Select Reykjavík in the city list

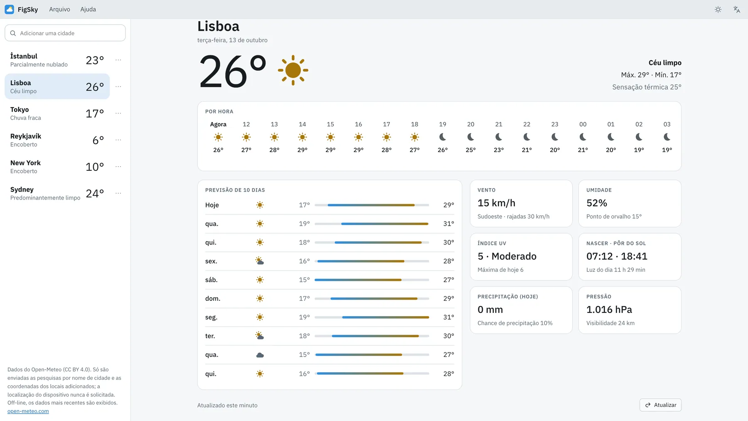click(57, 140)
